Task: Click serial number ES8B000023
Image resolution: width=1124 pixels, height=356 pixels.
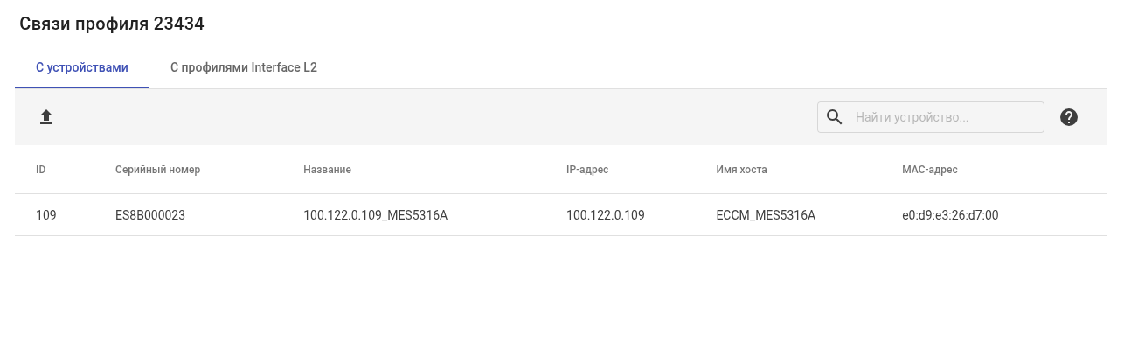Action: (149, 215)
